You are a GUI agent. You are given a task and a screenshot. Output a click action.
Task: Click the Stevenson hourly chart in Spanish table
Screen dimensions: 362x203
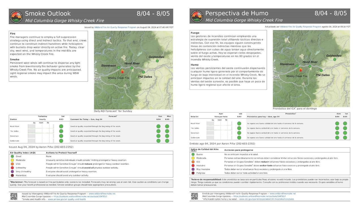point(219,133)
